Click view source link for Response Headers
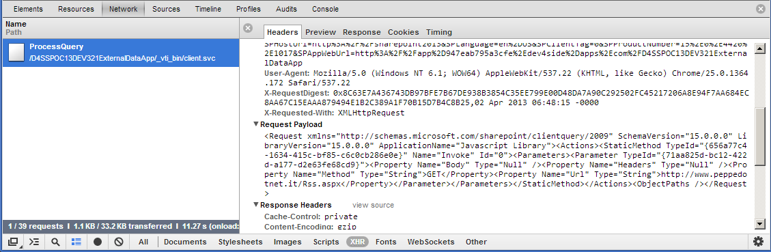This screenshot has height=252, width=771. 373,206
